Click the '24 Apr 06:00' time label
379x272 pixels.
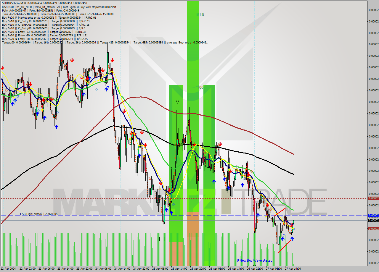pyautogui.click(x=103, y=269)
